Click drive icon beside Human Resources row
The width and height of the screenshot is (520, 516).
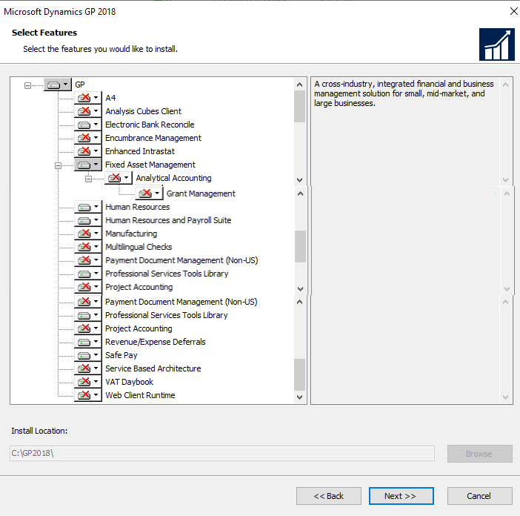tap(84, 207)
